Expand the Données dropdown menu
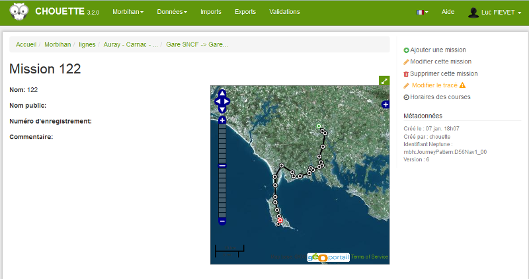Screen dimensions: 529x279 [171, 12]
